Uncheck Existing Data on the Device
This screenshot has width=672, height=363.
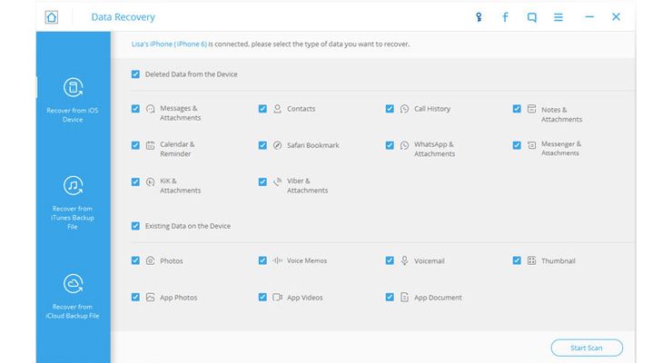pos(135,226)
